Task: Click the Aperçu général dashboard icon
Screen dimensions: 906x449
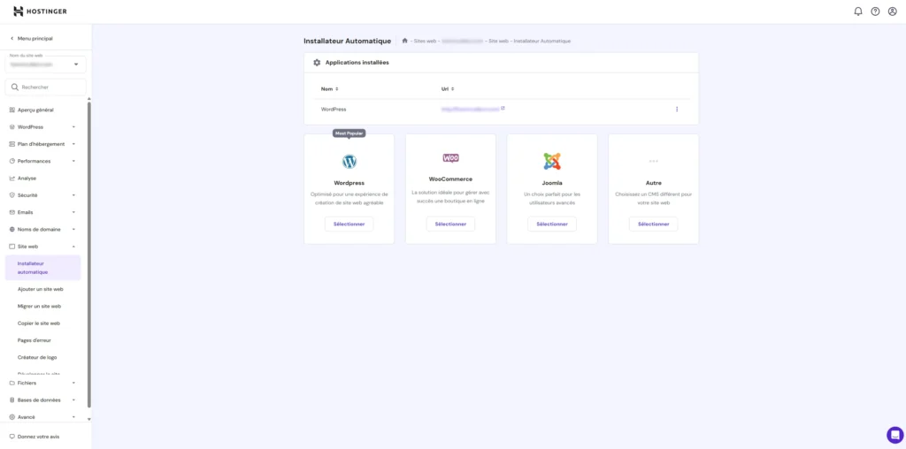Action: (12, 110)
